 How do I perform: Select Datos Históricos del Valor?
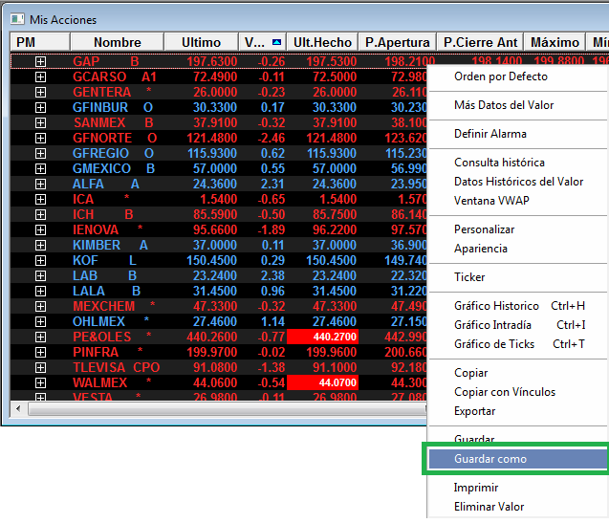pyautogui.click(x=518, y=182)
